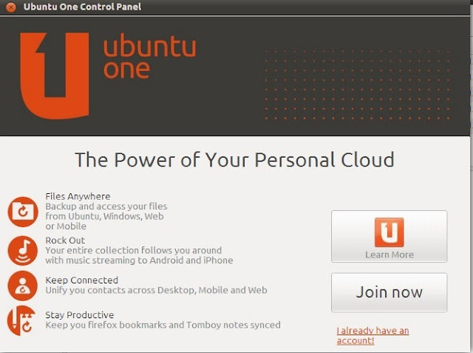Click the firefox bookmarks and Tomboy notes text
Viewport: 473px width, 353px height.
pos(163,325)
